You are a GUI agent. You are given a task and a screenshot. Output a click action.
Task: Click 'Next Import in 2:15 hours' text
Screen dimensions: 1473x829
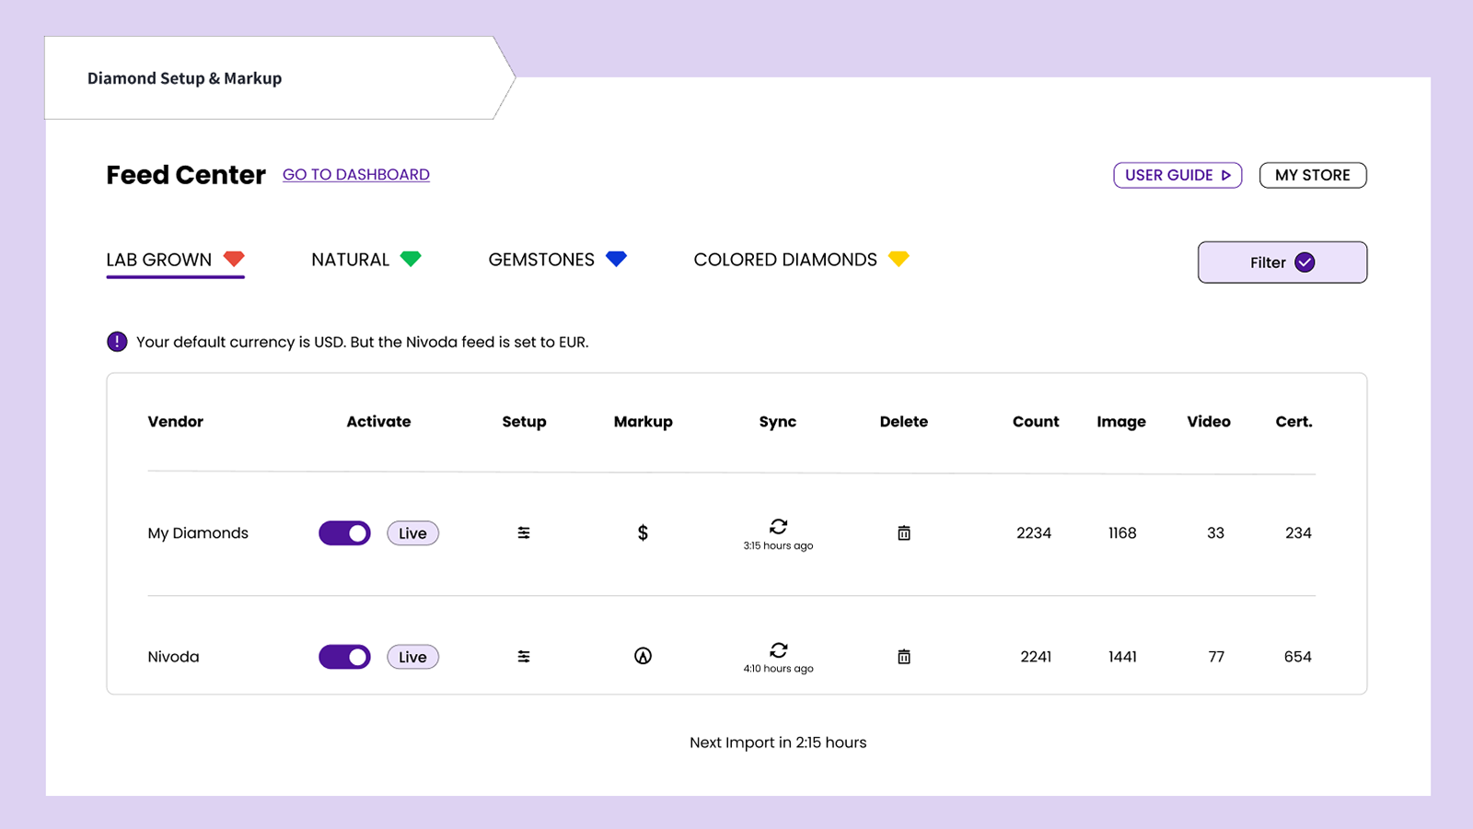(778, 742)
